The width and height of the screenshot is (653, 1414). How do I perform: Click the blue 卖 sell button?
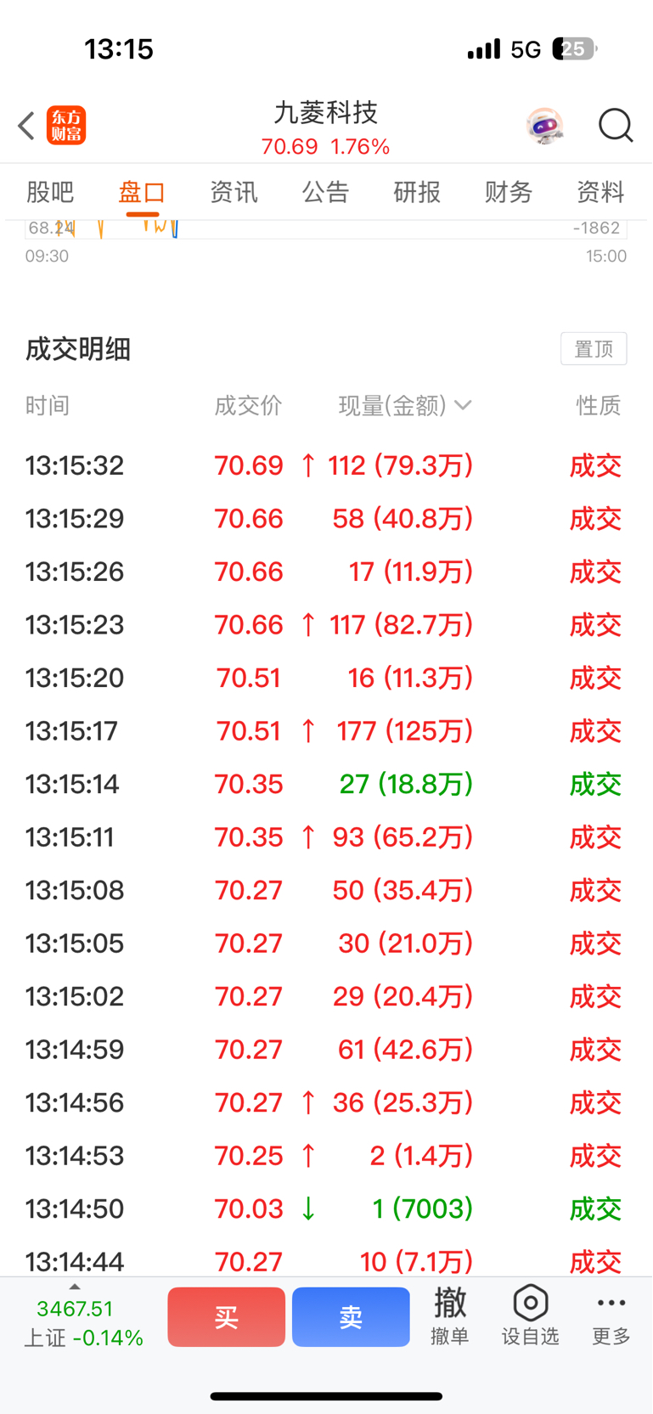coord(351,1316)
